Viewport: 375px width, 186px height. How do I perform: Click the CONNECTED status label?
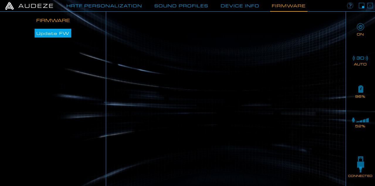360,176
